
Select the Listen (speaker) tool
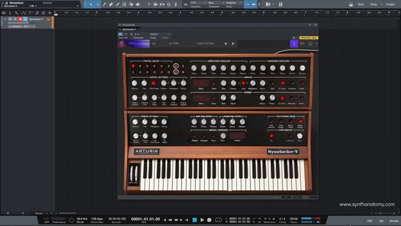(x=138, y=4)
